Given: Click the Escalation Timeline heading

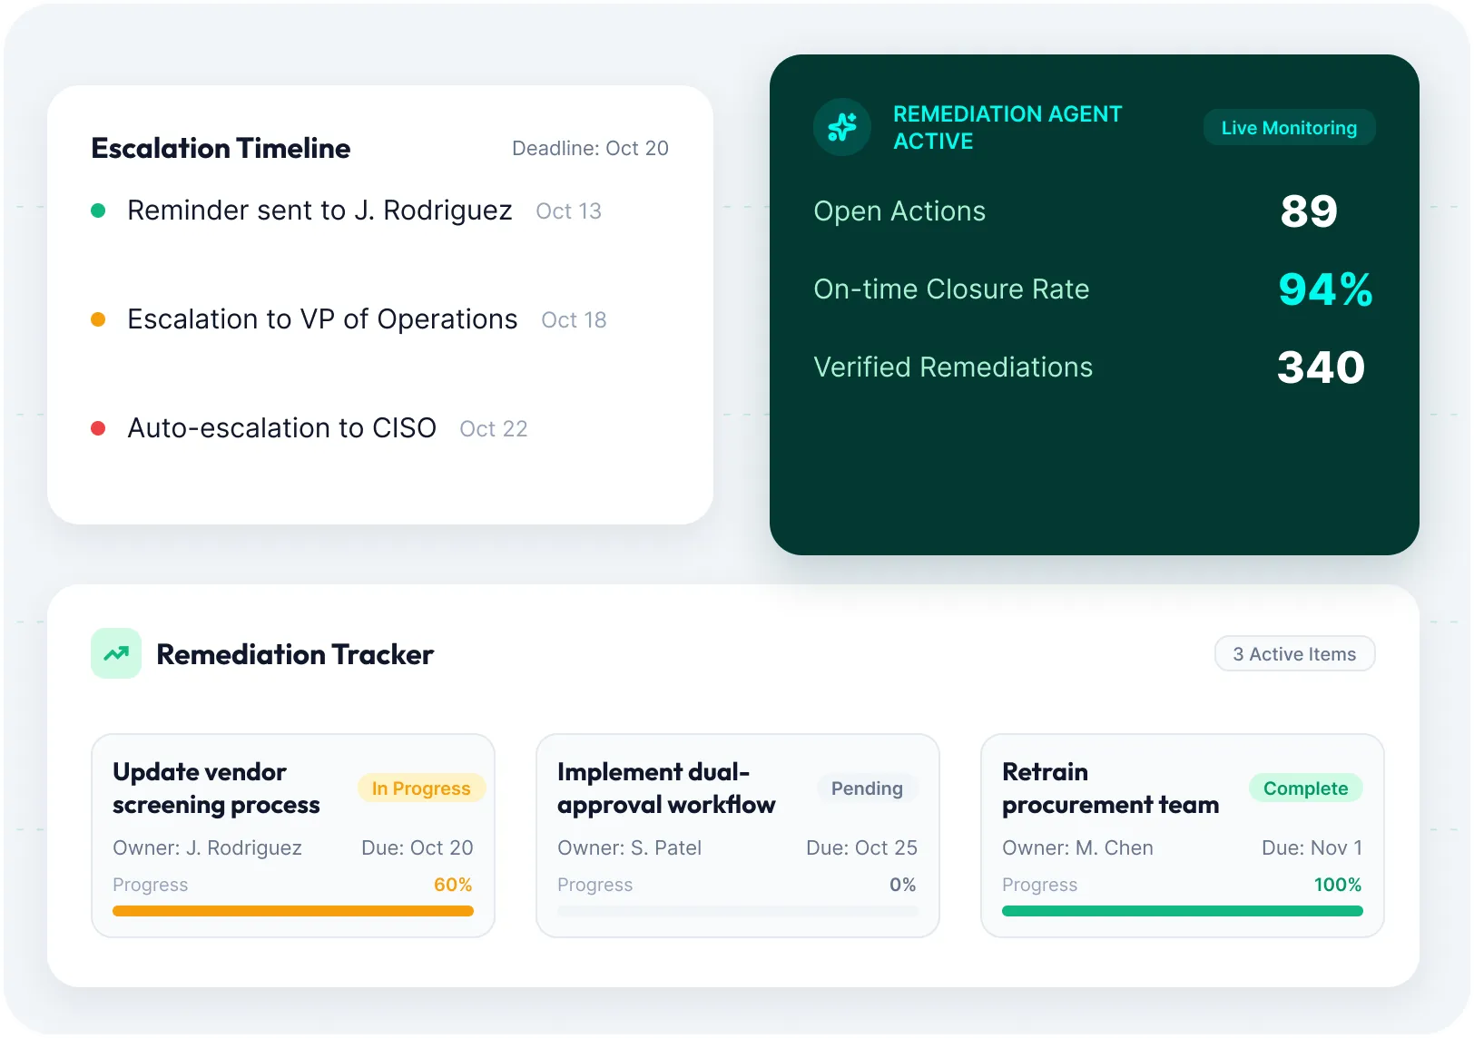Looking at the screenshot, I should 221,148.
